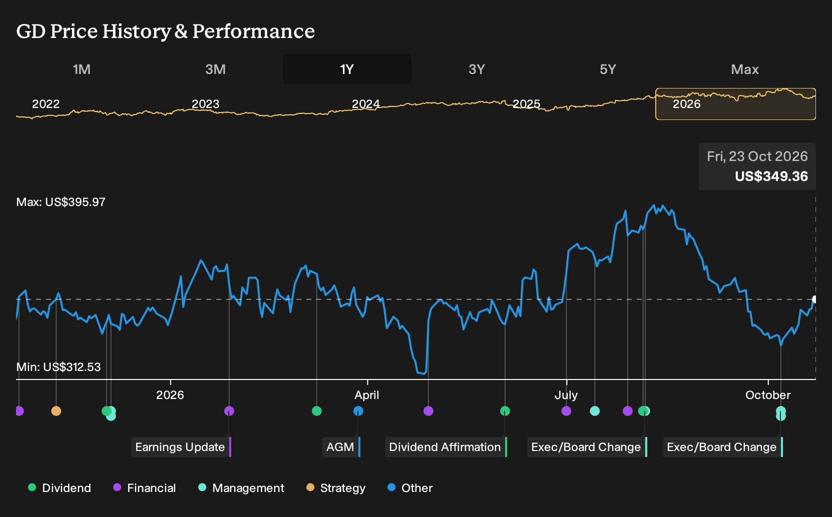Select the 5Y range tab
Viewport: 832px width, 517px height.
tap(608, 69)
